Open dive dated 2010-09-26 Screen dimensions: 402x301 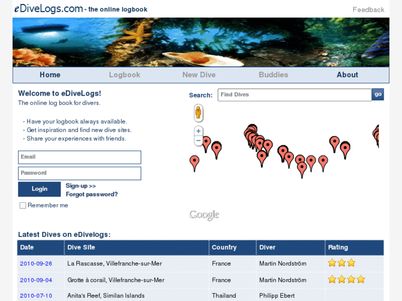coord(36,263)
